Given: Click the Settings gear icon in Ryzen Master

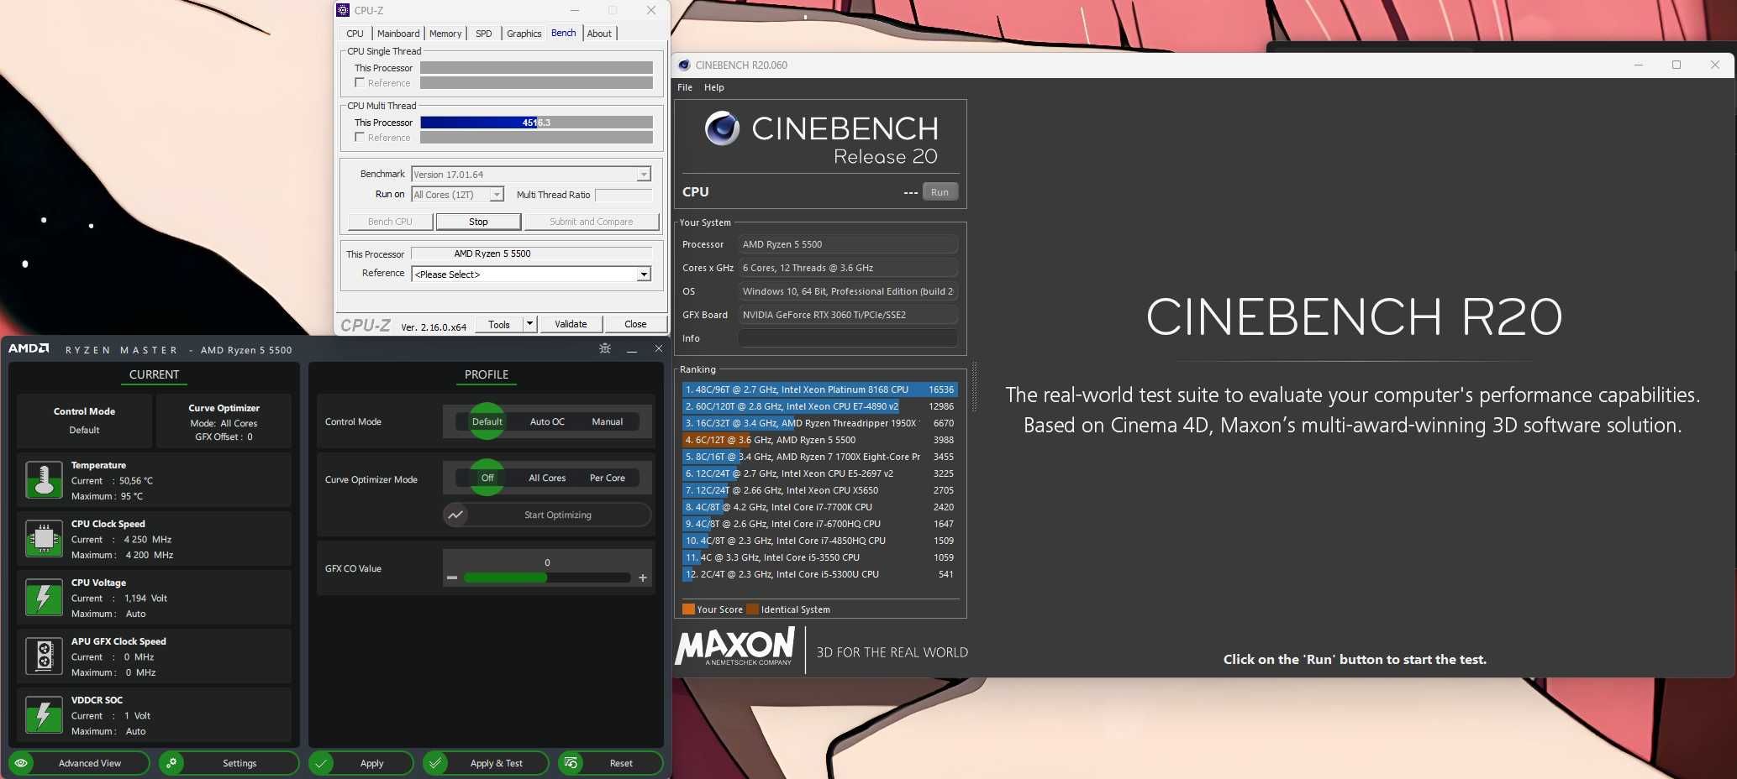Looking at the screenshot, I should pos(171,763).
